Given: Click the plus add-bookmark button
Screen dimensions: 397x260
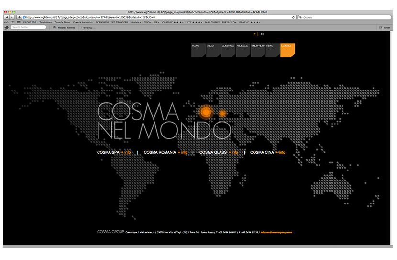Looking at the screenshot, I should [x=19, y=17].
